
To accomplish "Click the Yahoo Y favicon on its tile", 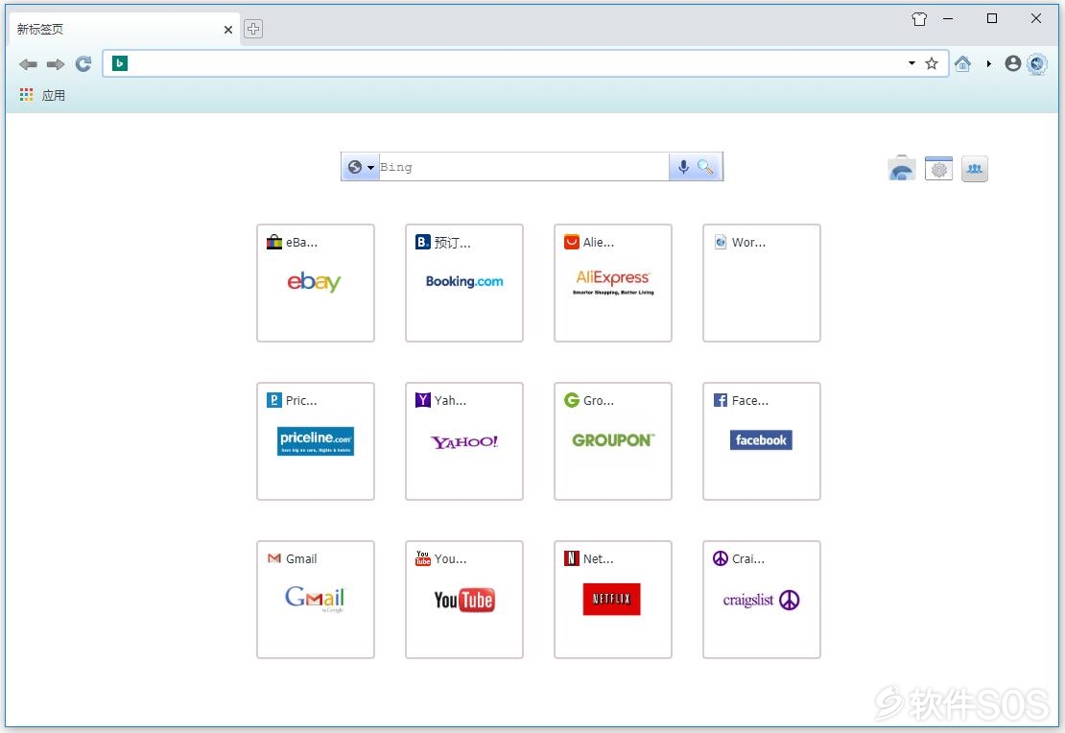I will (423, 400).
